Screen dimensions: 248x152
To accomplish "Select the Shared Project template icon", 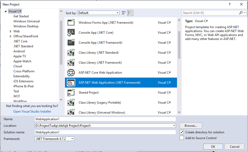I will [71, 92].
